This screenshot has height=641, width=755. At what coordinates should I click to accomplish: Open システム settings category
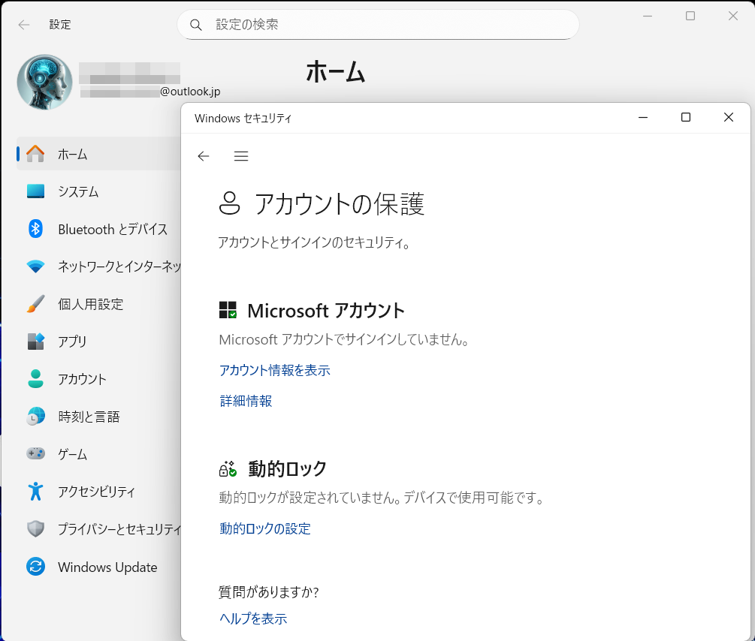pos(78,192)
